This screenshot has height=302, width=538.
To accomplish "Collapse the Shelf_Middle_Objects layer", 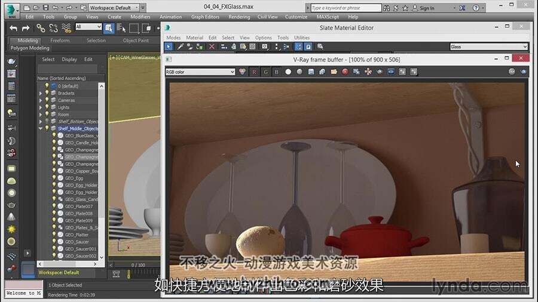I will coord(41,129).
